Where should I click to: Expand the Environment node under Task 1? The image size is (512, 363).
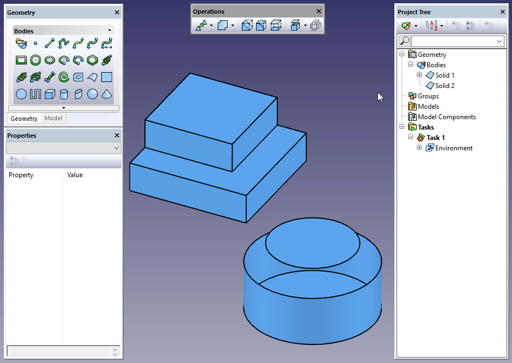tap(420, 148)
